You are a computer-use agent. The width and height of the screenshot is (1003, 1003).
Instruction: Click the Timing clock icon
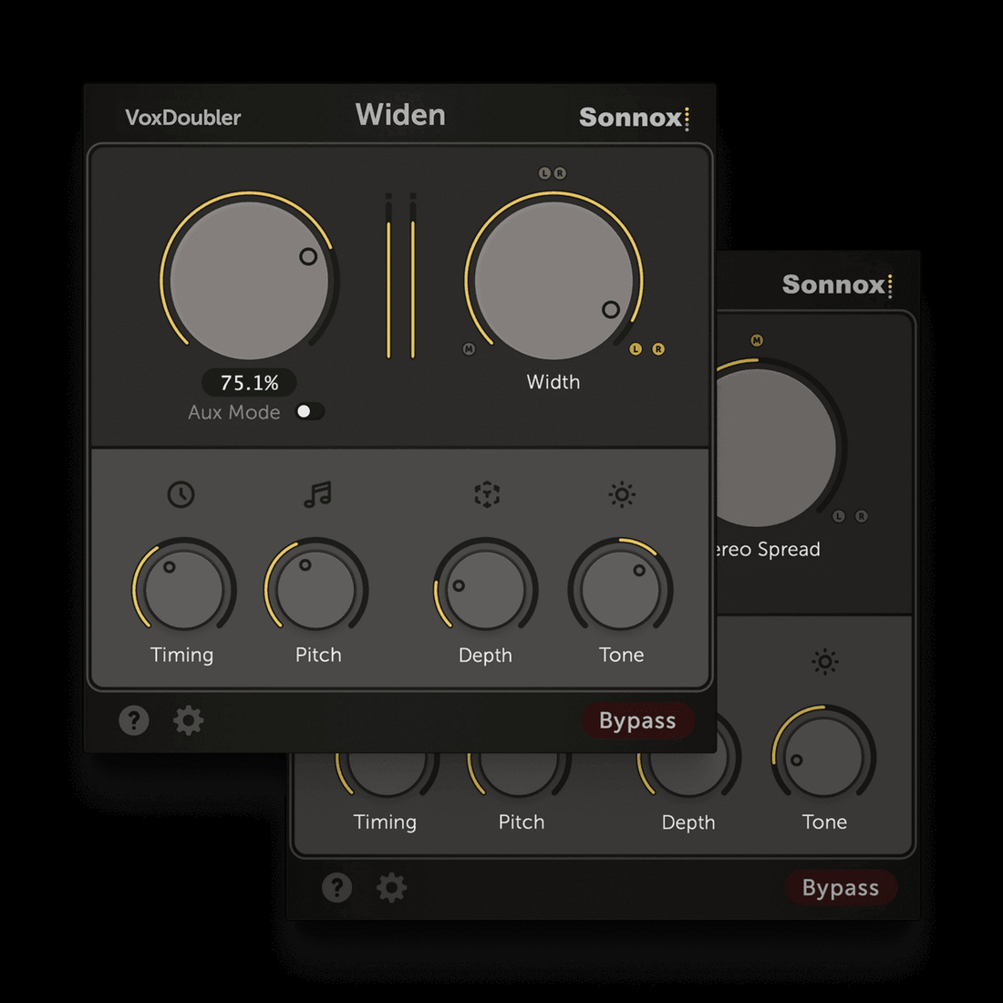[x=182, y=494]
